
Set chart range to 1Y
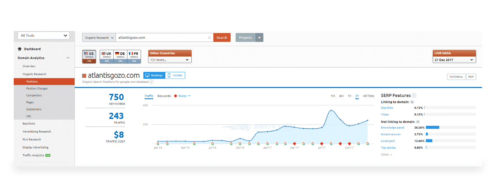click(x=349, y=96)
